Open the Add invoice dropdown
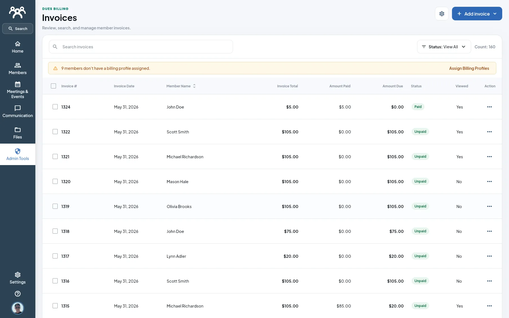 [x=477, y=14]
